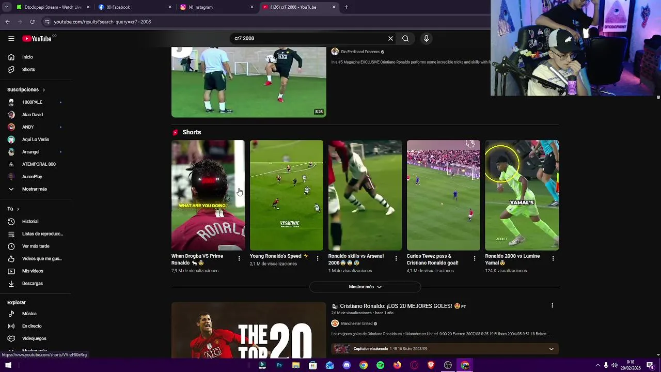
Task: Expand the Tú section
Action: click(13, 209)
